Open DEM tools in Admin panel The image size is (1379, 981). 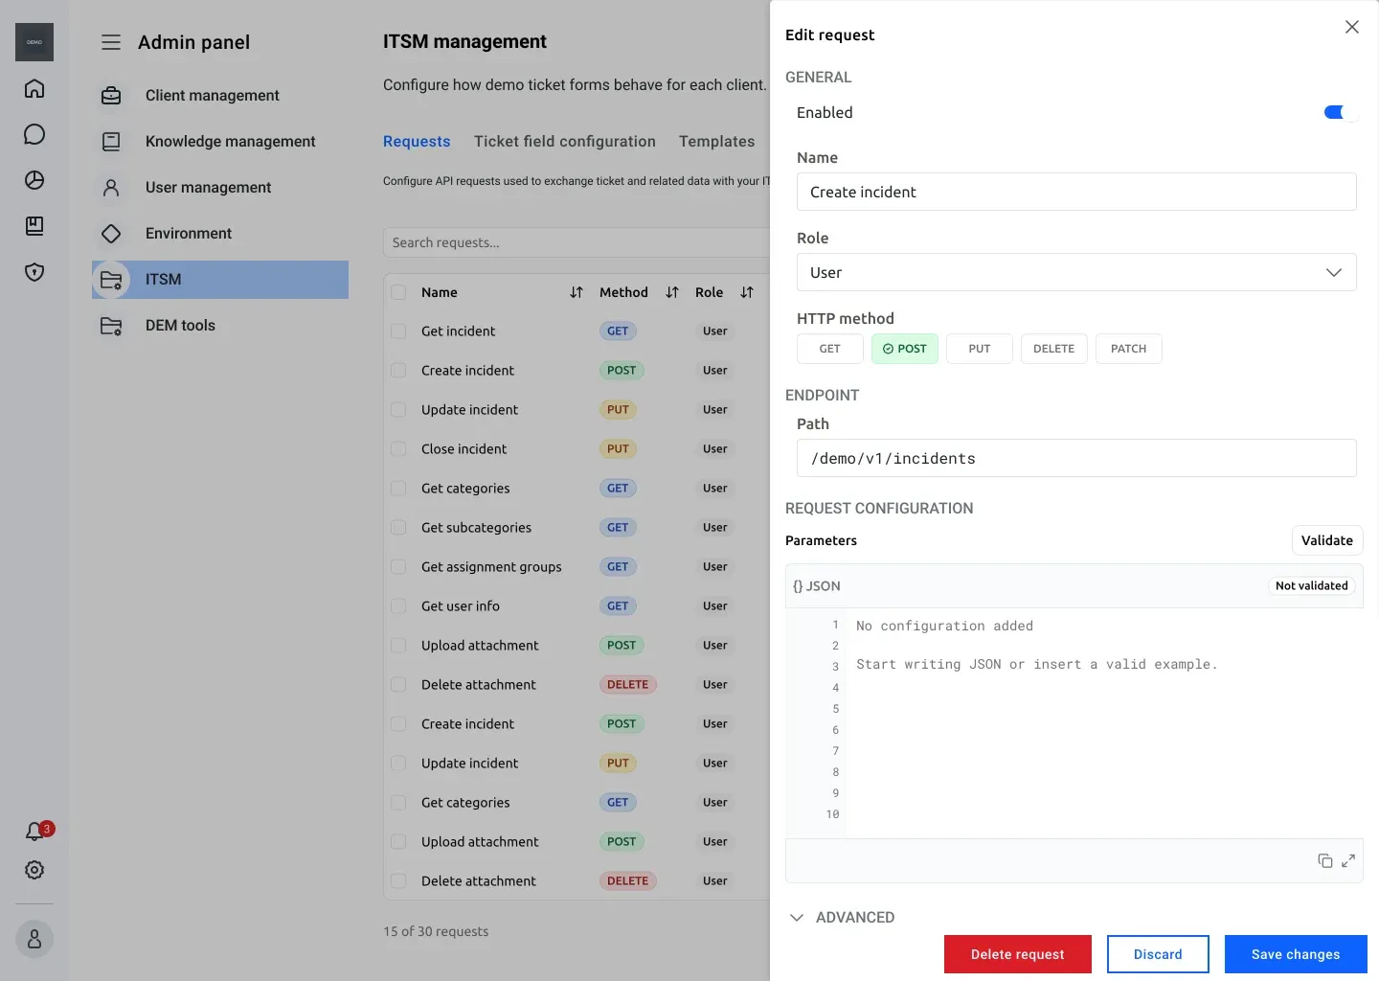point(220,326)
